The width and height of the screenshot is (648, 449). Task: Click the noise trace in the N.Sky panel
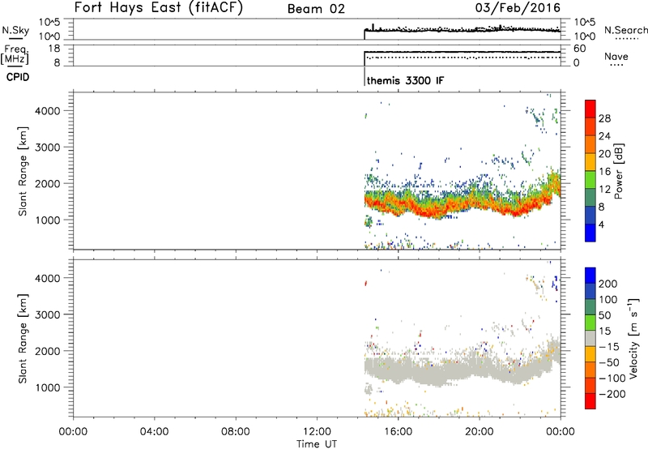462,30
